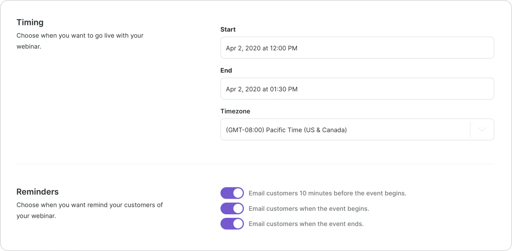Toggle the email when event ends reminder
512x251 pixels.
(232, 224)
